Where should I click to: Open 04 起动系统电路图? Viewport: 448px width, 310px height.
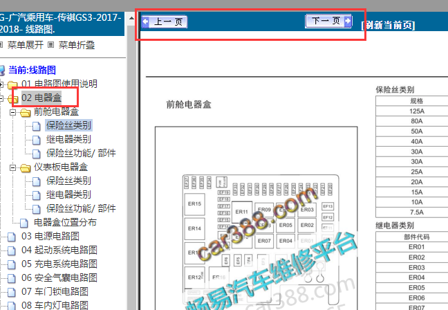(x=59, y=250)
